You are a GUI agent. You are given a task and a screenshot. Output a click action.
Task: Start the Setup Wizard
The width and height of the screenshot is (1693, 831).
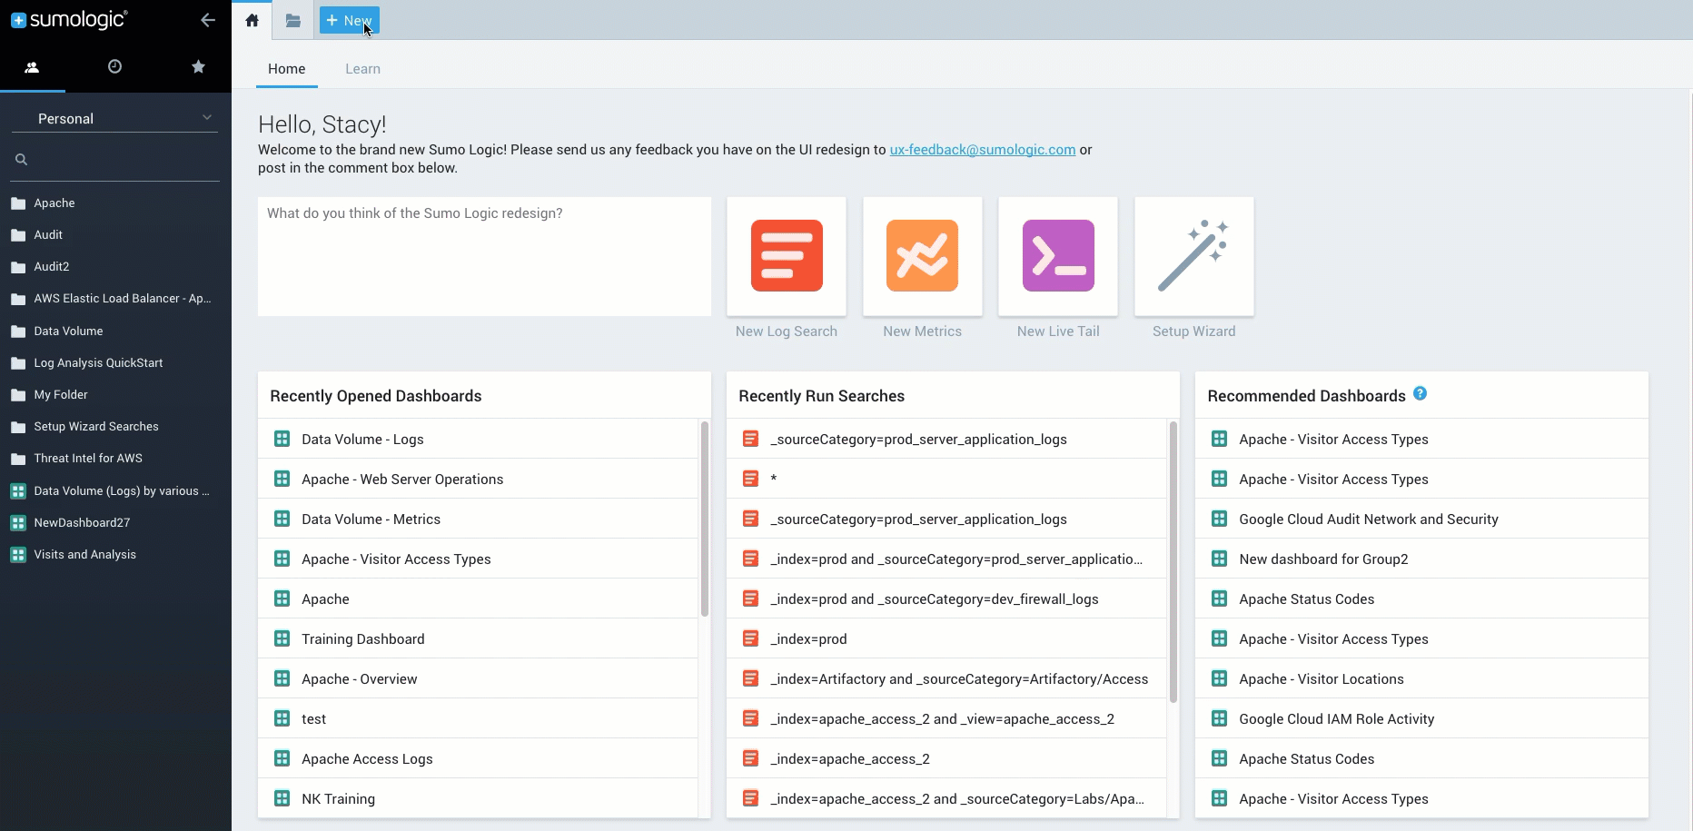click(x=1193, y=256)
